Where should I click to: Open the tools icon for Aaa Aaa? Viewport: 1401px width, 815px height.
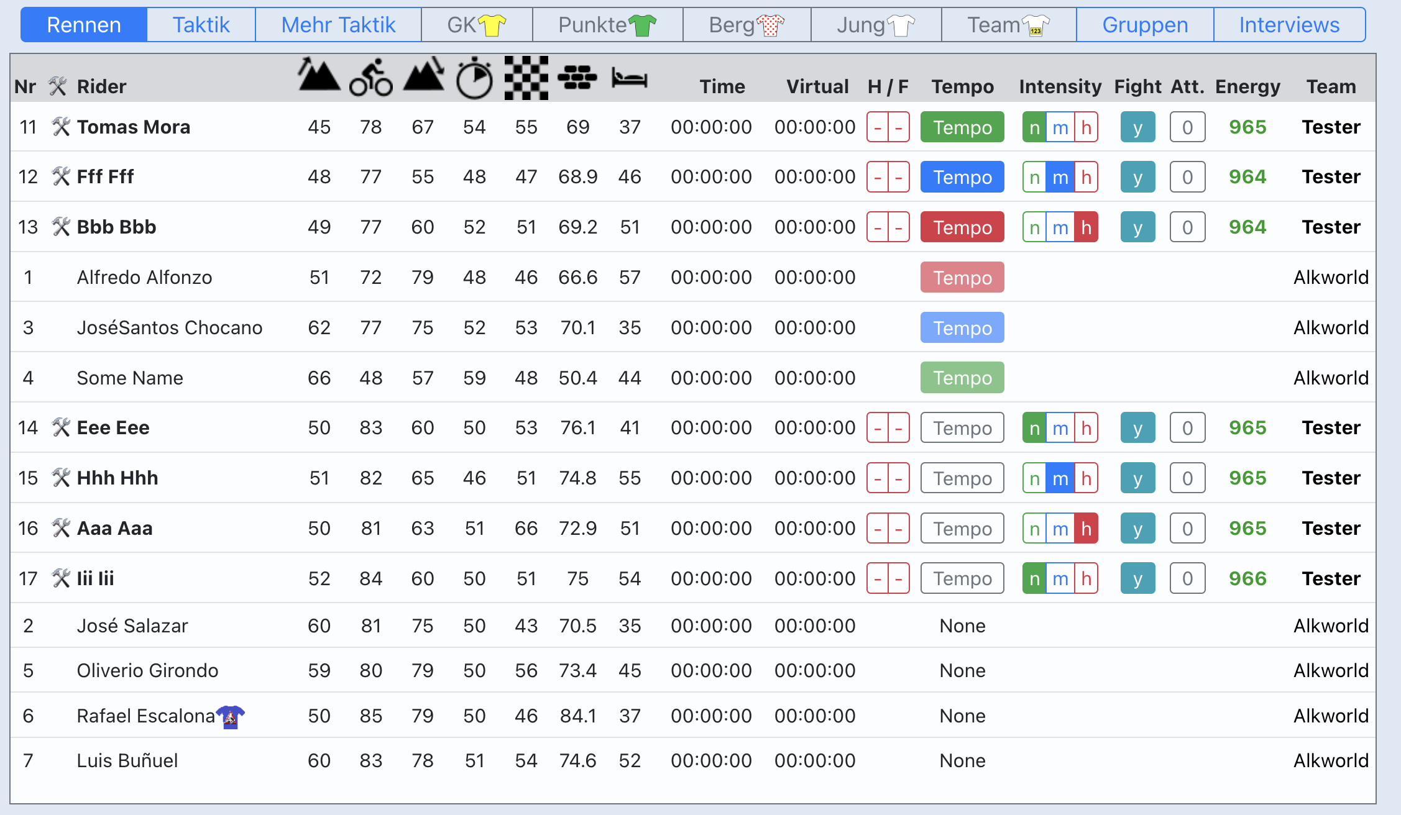pyautogui.click(x=60, y=528)
